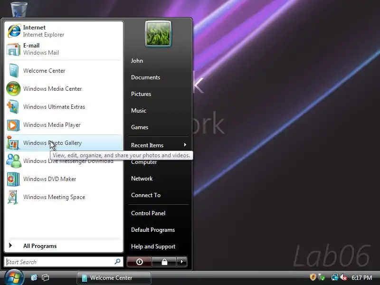Expand the shutdown options arrow
Screen dimensions: 380x285
click(182, 262)
